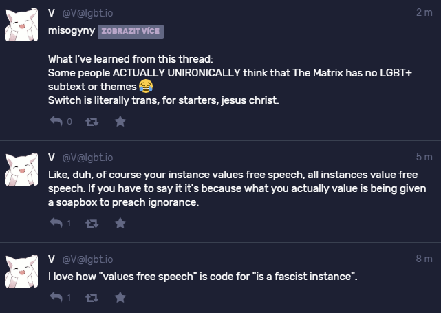Expand content with ZOBRAZIT VÍCE button
Screen dimensions: 441x313
[131, 31]
